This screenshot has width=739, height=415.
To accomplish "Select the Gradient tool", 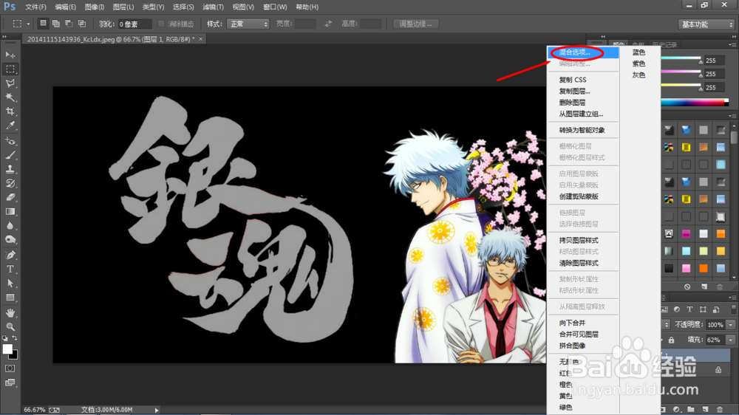I will (x=10, y=211).
